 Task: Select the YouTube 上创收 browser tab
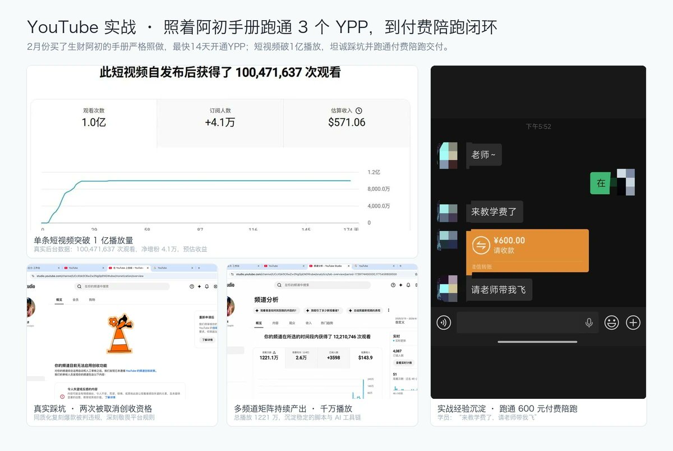click(x=129, y=268)
